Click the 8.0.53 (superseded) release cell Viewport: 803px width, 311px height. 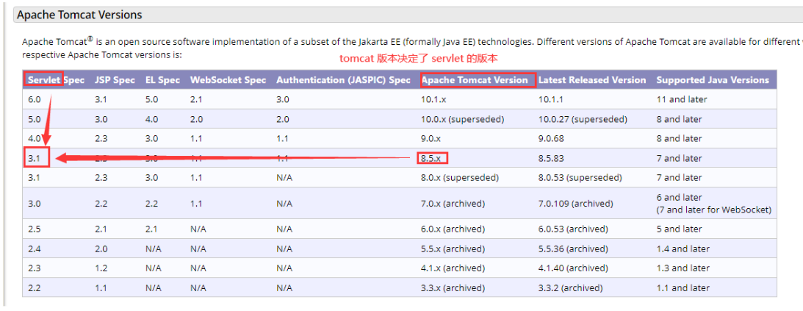[x=580, y=178]
